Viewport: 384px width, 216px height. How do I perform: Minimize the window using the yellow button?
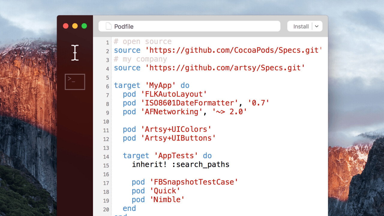(75, 26)
